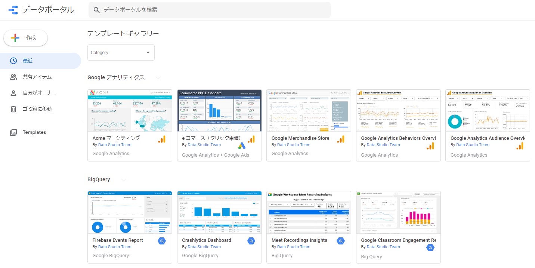The height and width of the screenshot is (268, 535).
Task: Click the Google Analytics label on Acme card
Action: coord(111,153)
